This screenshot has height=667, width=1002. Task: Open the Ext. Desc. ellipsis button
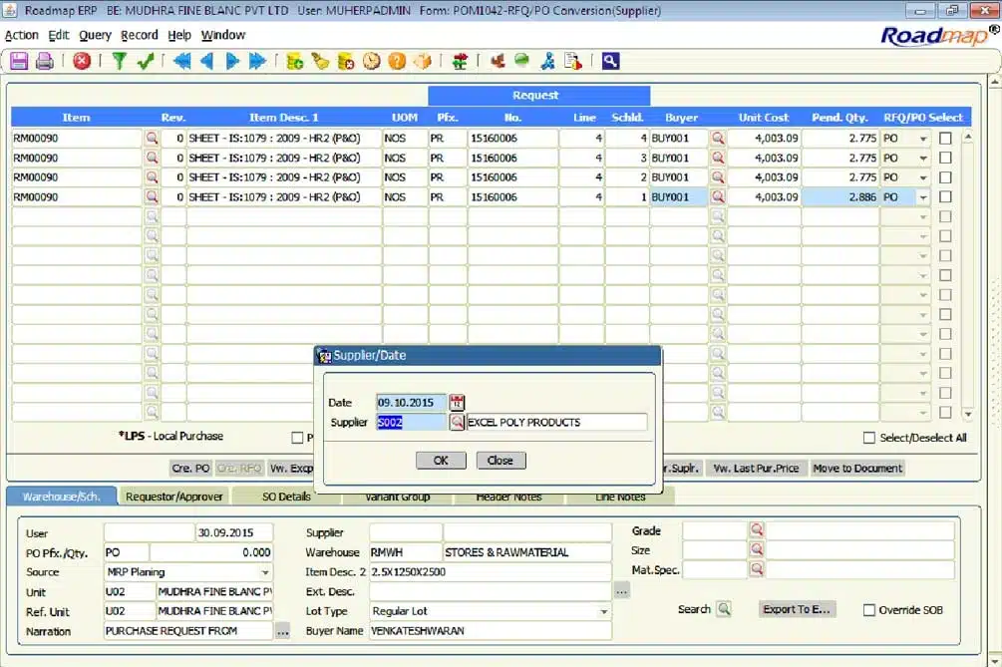(622, 591)
